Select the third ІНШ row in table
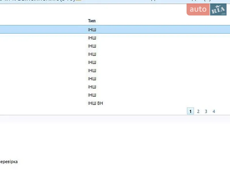Screen dimensions: 230x172 (x=115, y=46)
